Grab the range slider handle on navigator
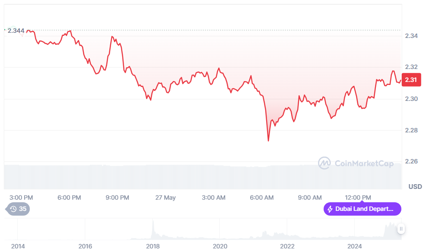The image size is (426, 251). click(x=401, y=229)
